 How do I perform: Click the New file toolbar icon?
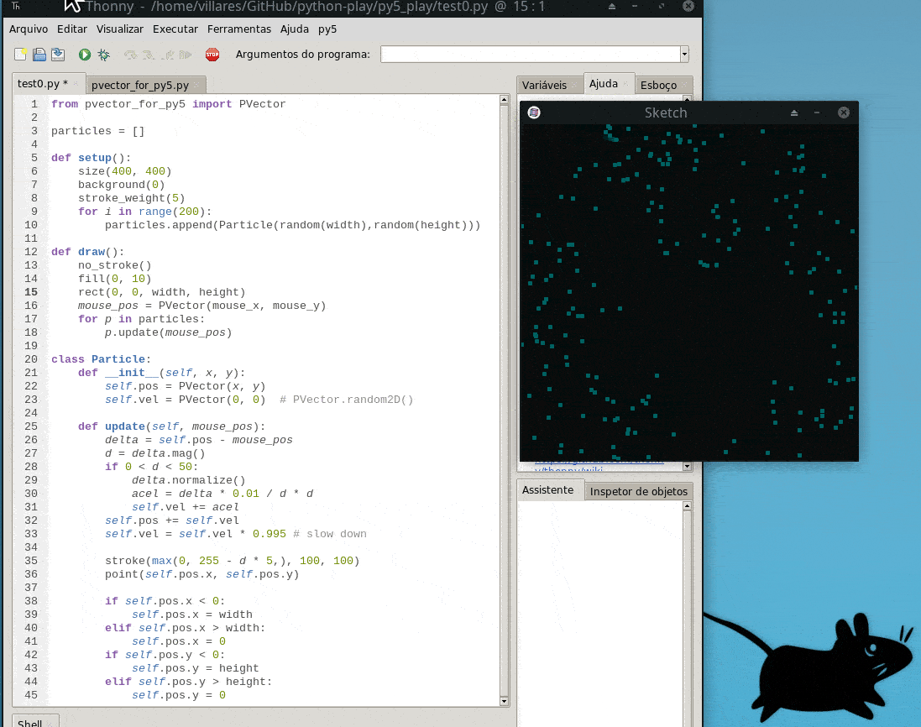click(21, 55)
